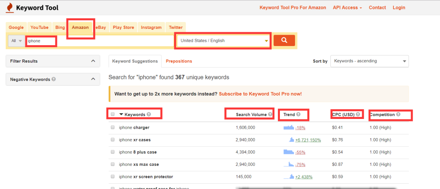The image size is (440, 189).
Task: Click help icon beside Keywords column header
Action: (149, 114)
